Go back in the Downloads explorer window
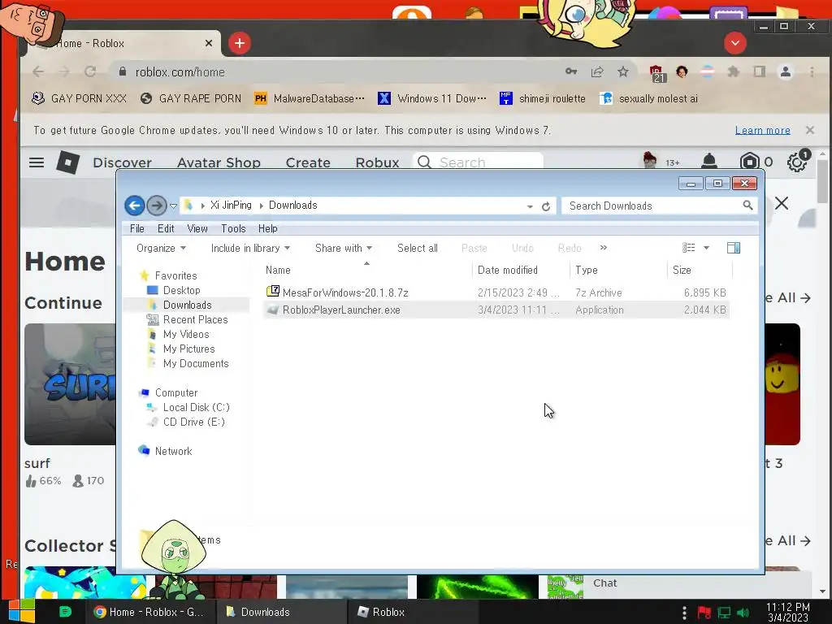The height and width of the screenshot is (624, 832). point(135,206)
